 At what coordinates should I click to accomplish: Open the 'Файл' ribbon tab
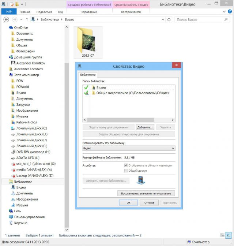click(9, 12)
